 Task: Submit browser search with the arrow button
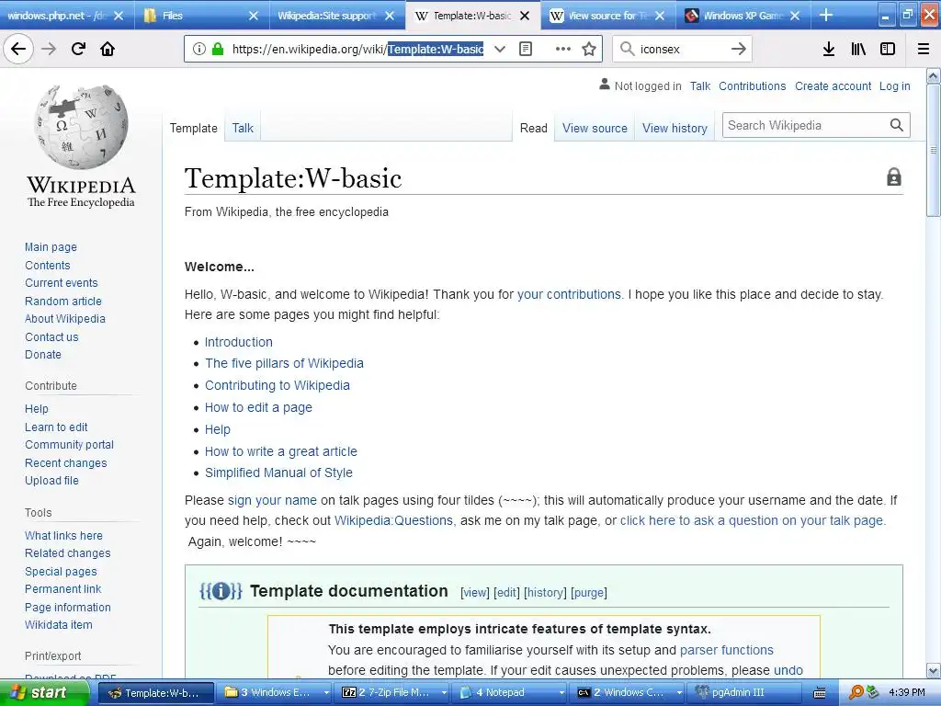738,49
